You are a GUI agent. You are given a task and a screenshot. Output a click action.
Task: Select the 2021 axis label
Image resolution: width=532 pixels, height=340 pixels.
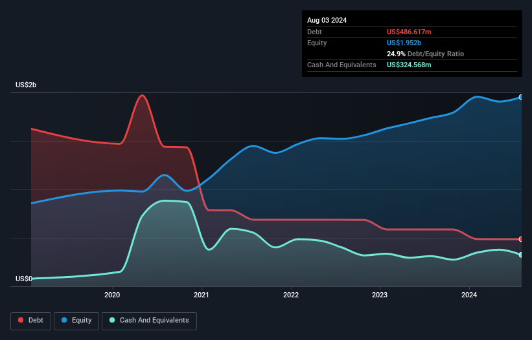(201, 295)
